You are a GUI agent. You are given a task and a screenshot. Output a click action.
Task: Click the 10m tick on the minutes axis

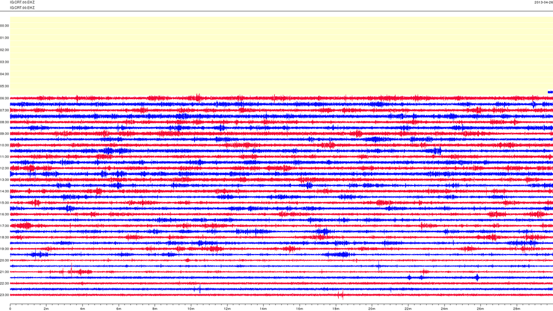coord(191,309)
